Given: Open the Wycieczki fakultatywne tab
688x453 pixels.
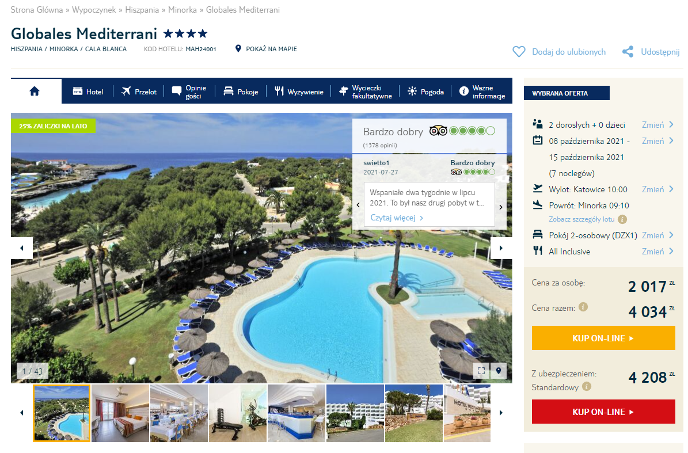Looking at the screenshot, I should point(365,92).
